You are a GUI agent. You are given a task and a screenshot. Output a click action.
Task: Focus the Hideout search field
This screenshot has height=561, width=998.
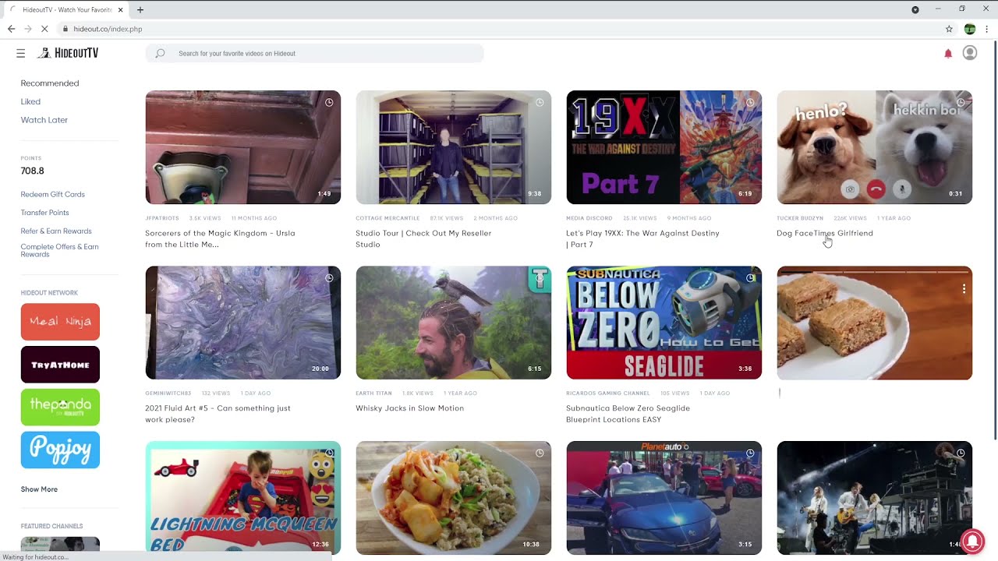314,53
